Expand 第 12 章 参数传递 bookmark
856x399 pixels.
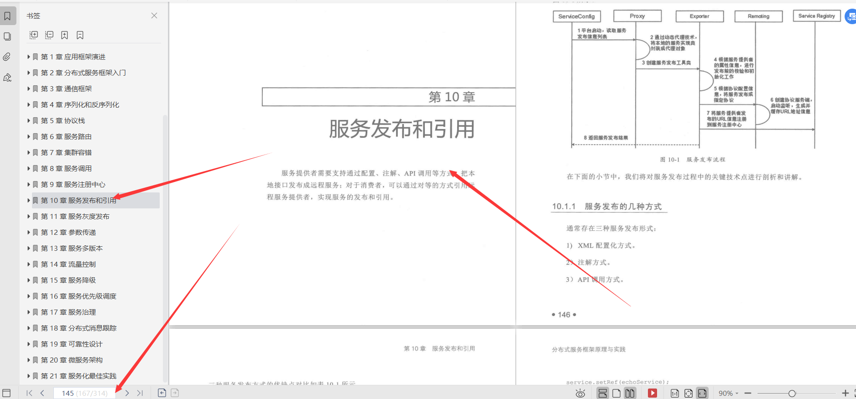(x=29, y=233)
